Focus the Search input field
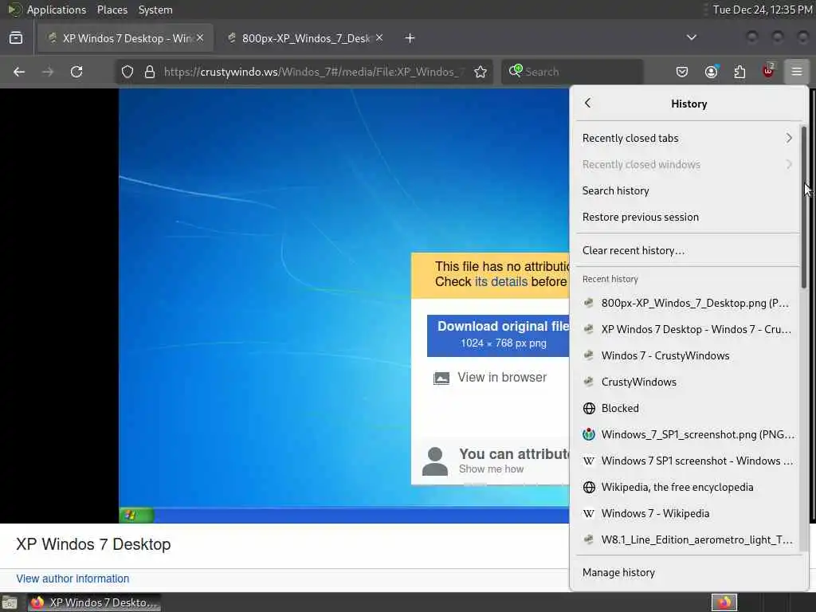The height and width of the screenshot is (612, 816). pos(572,72)
